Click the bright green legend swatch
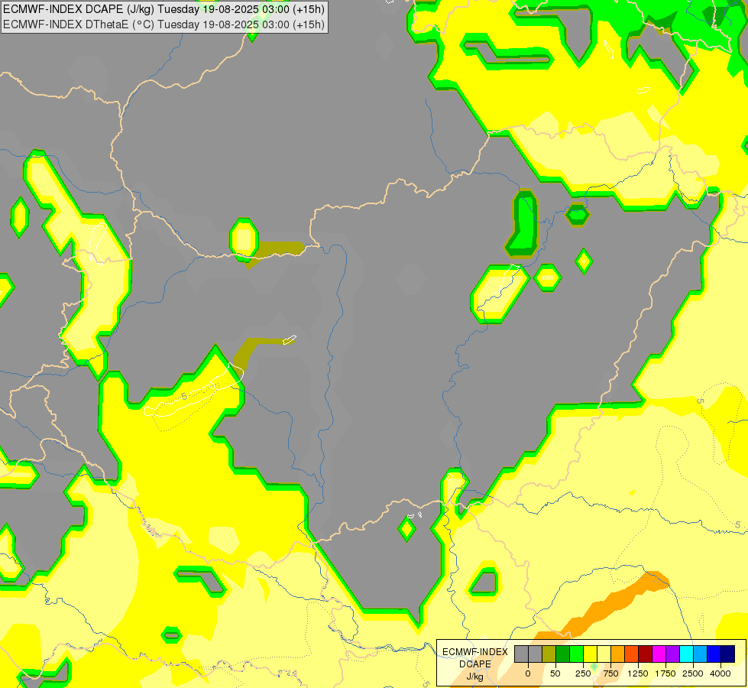Viewport: 748px width, 688px height. [577, 654]
